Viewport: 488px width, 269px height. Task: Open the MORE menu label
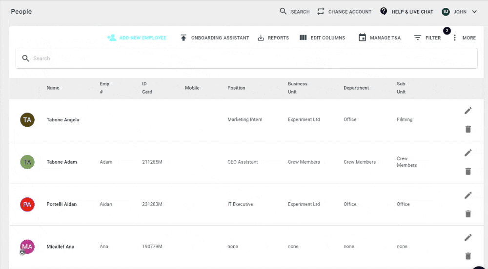tap(469, 38)
